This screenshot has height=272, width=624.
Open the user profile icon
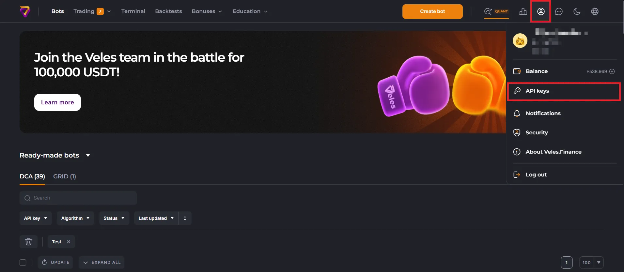tap(541, 11)
